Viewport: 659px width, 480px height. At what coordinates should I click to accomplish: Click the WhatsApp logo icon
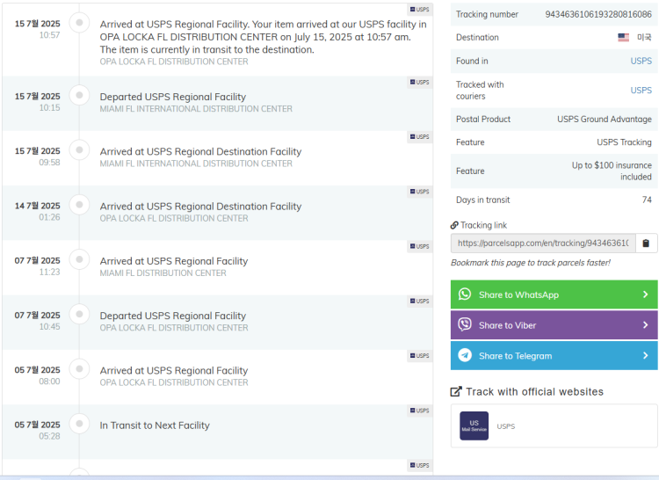click(x=465, y=295)
